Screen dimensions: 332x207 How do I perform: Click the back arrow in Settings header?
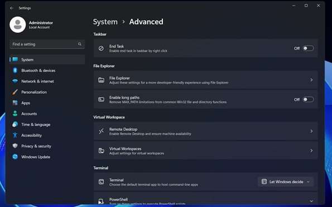click(12, 8)
